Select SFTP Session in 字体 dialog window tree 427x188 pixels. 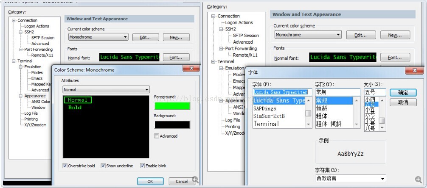point(246,36)
